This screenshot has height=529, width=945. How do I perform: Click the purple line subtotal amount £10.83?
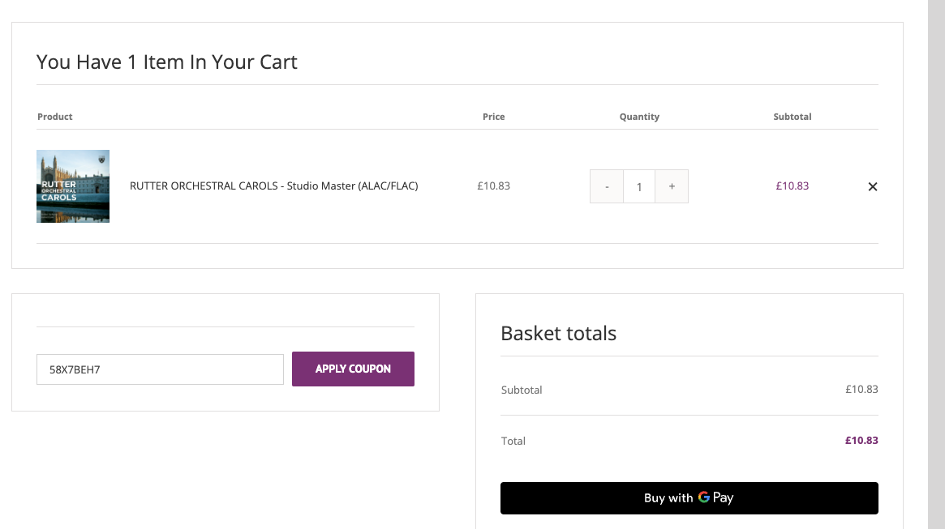792,186
